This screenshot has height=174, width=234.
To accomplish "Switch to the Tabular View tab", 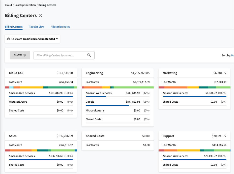I will [x=37, y=27].
